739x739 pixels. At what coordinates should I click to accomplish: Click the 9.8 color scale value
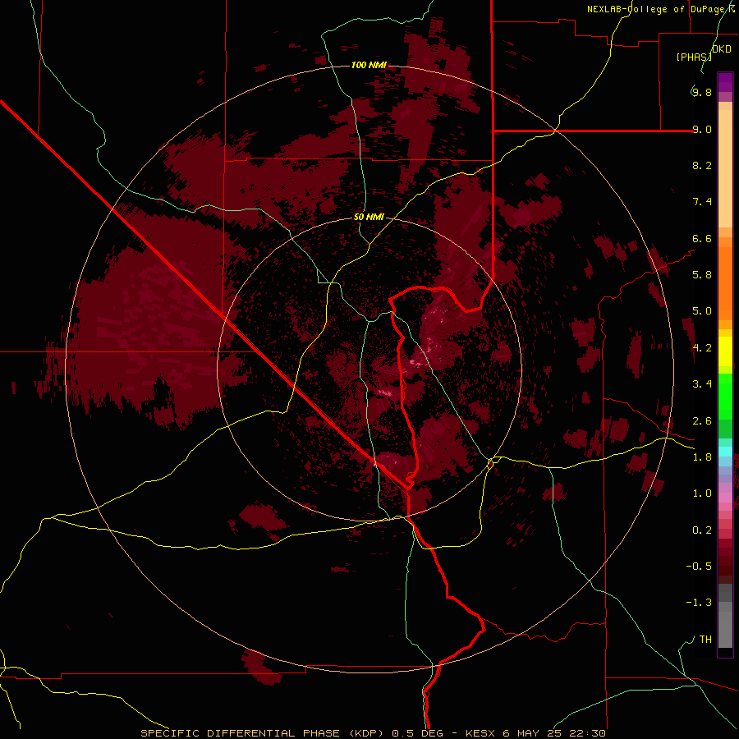tap(702, 93)
